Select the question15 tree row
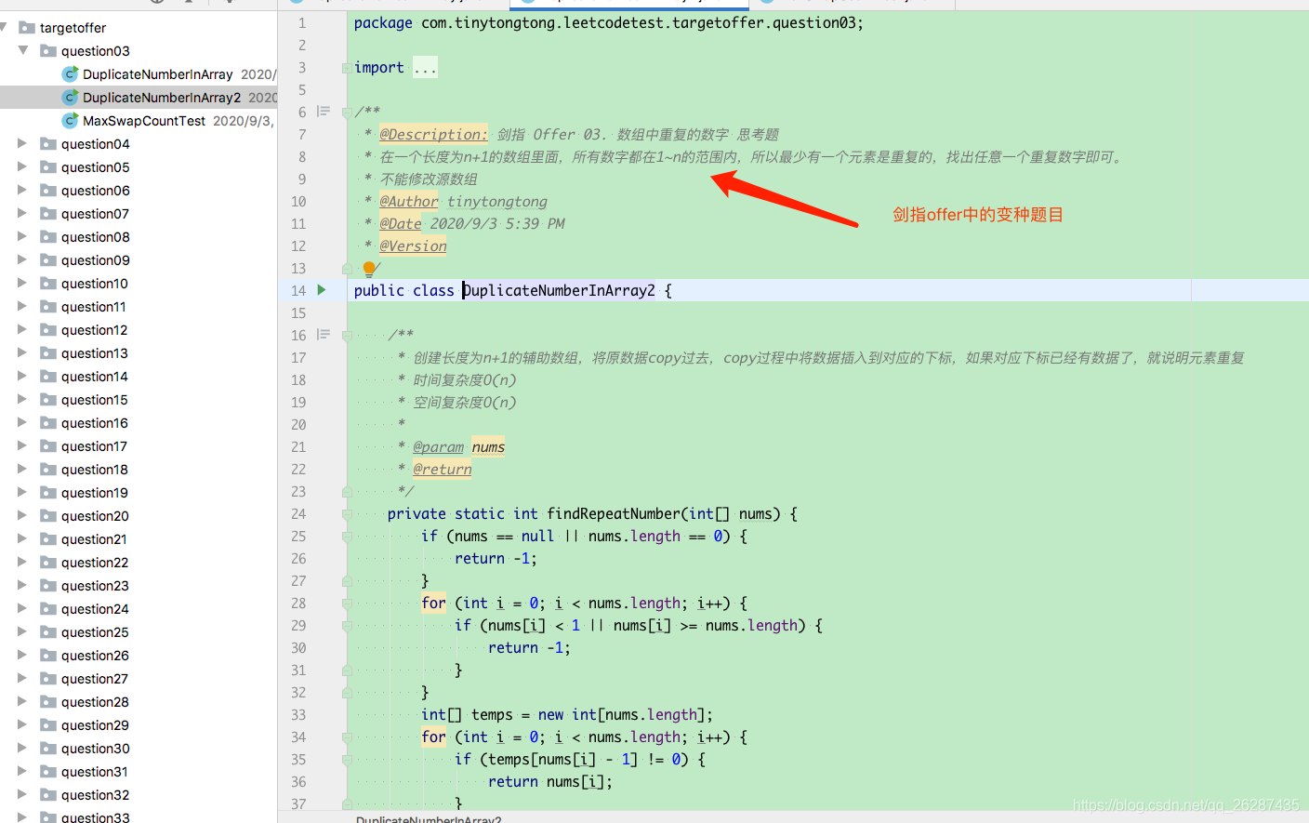Image resolution: width=1309 pixels, height=823 pixels. [139, 400]
